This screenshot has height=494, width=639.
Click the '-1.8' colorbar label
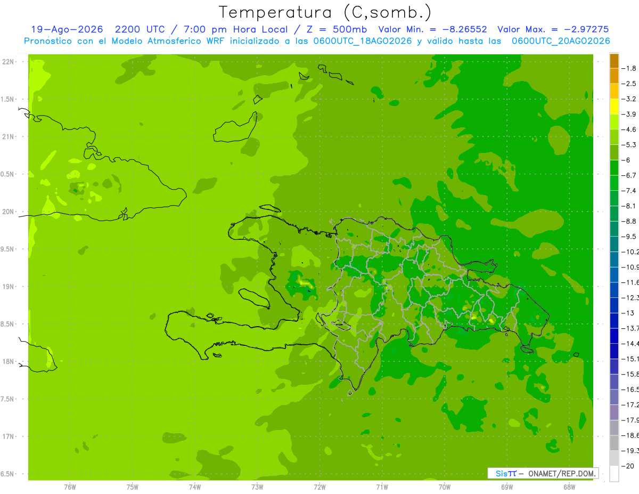pyautogui.click(x=629, y=68)
